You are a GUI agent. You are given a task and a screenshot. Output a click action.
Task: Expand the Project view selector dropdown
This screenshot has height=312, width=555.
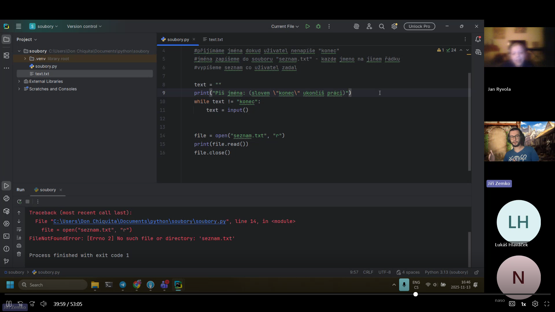[27, 39]
